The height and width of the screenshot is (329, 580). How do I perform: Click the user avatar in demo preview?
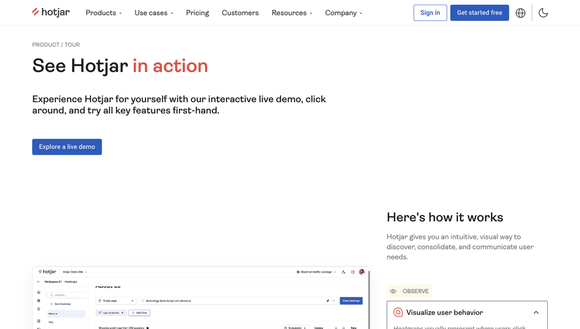tap(362, 272)
